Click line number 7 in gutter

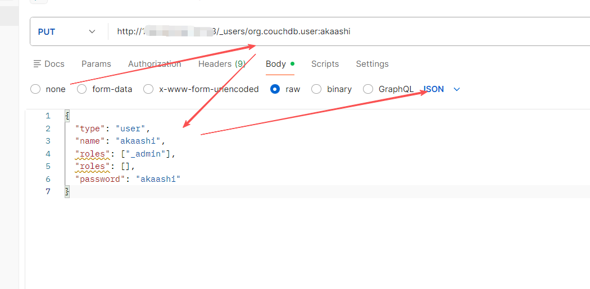point(48,192)
